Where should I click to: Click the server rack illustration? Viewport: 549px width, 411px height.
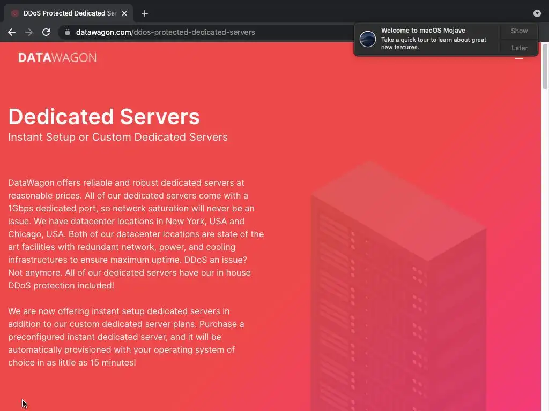point(398,286)
